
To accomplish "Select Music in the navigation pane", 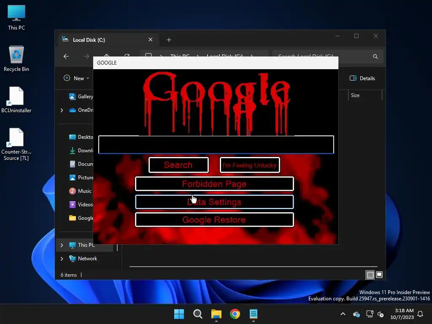I will [80, 191].
